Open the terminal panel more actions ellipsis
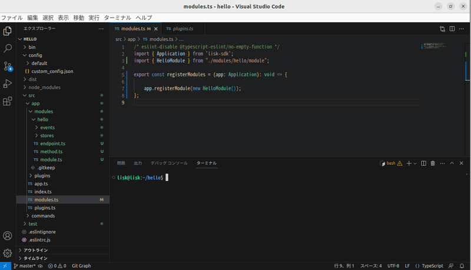The width and height of the screenshot is (471, 270). click(x=443, y=163)
